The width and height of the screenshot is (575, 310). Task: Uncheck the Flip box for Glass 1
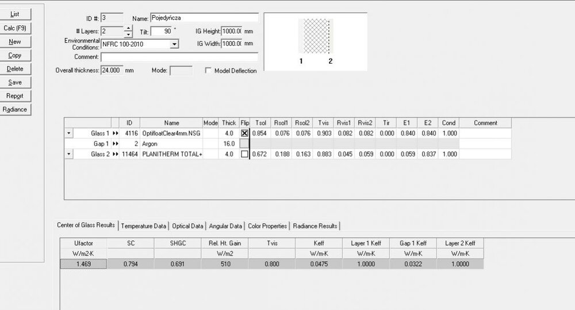[244, 133]
